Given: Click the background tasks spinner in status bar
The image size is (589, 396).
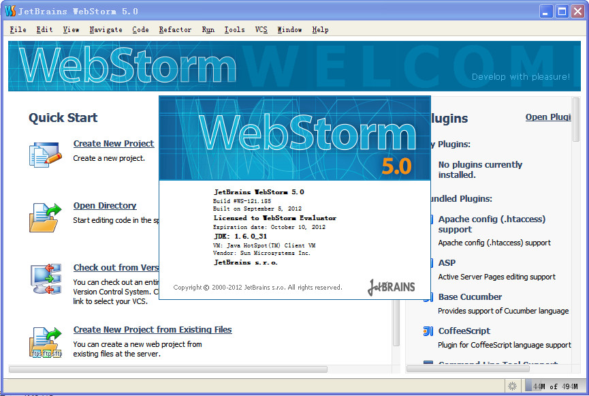Looking at the screenshot, I should coord(512,386).
